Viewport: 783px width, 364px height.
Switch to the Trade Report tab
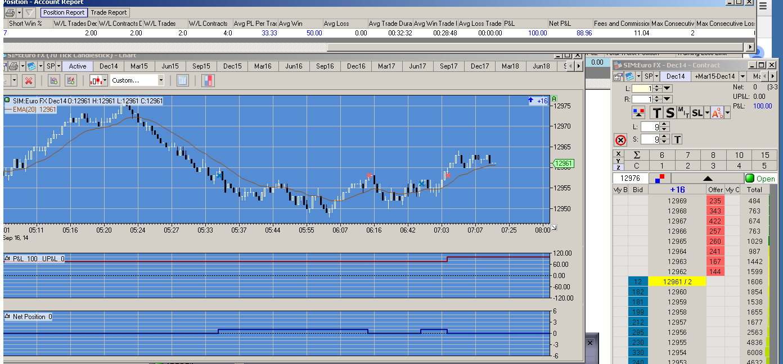109,12
